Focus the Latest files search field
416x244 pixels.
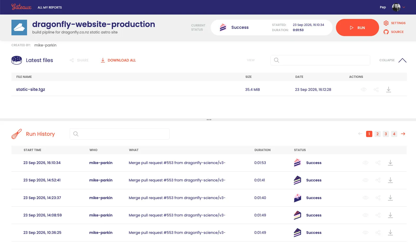pyautogui.click(x=320, y=60)
